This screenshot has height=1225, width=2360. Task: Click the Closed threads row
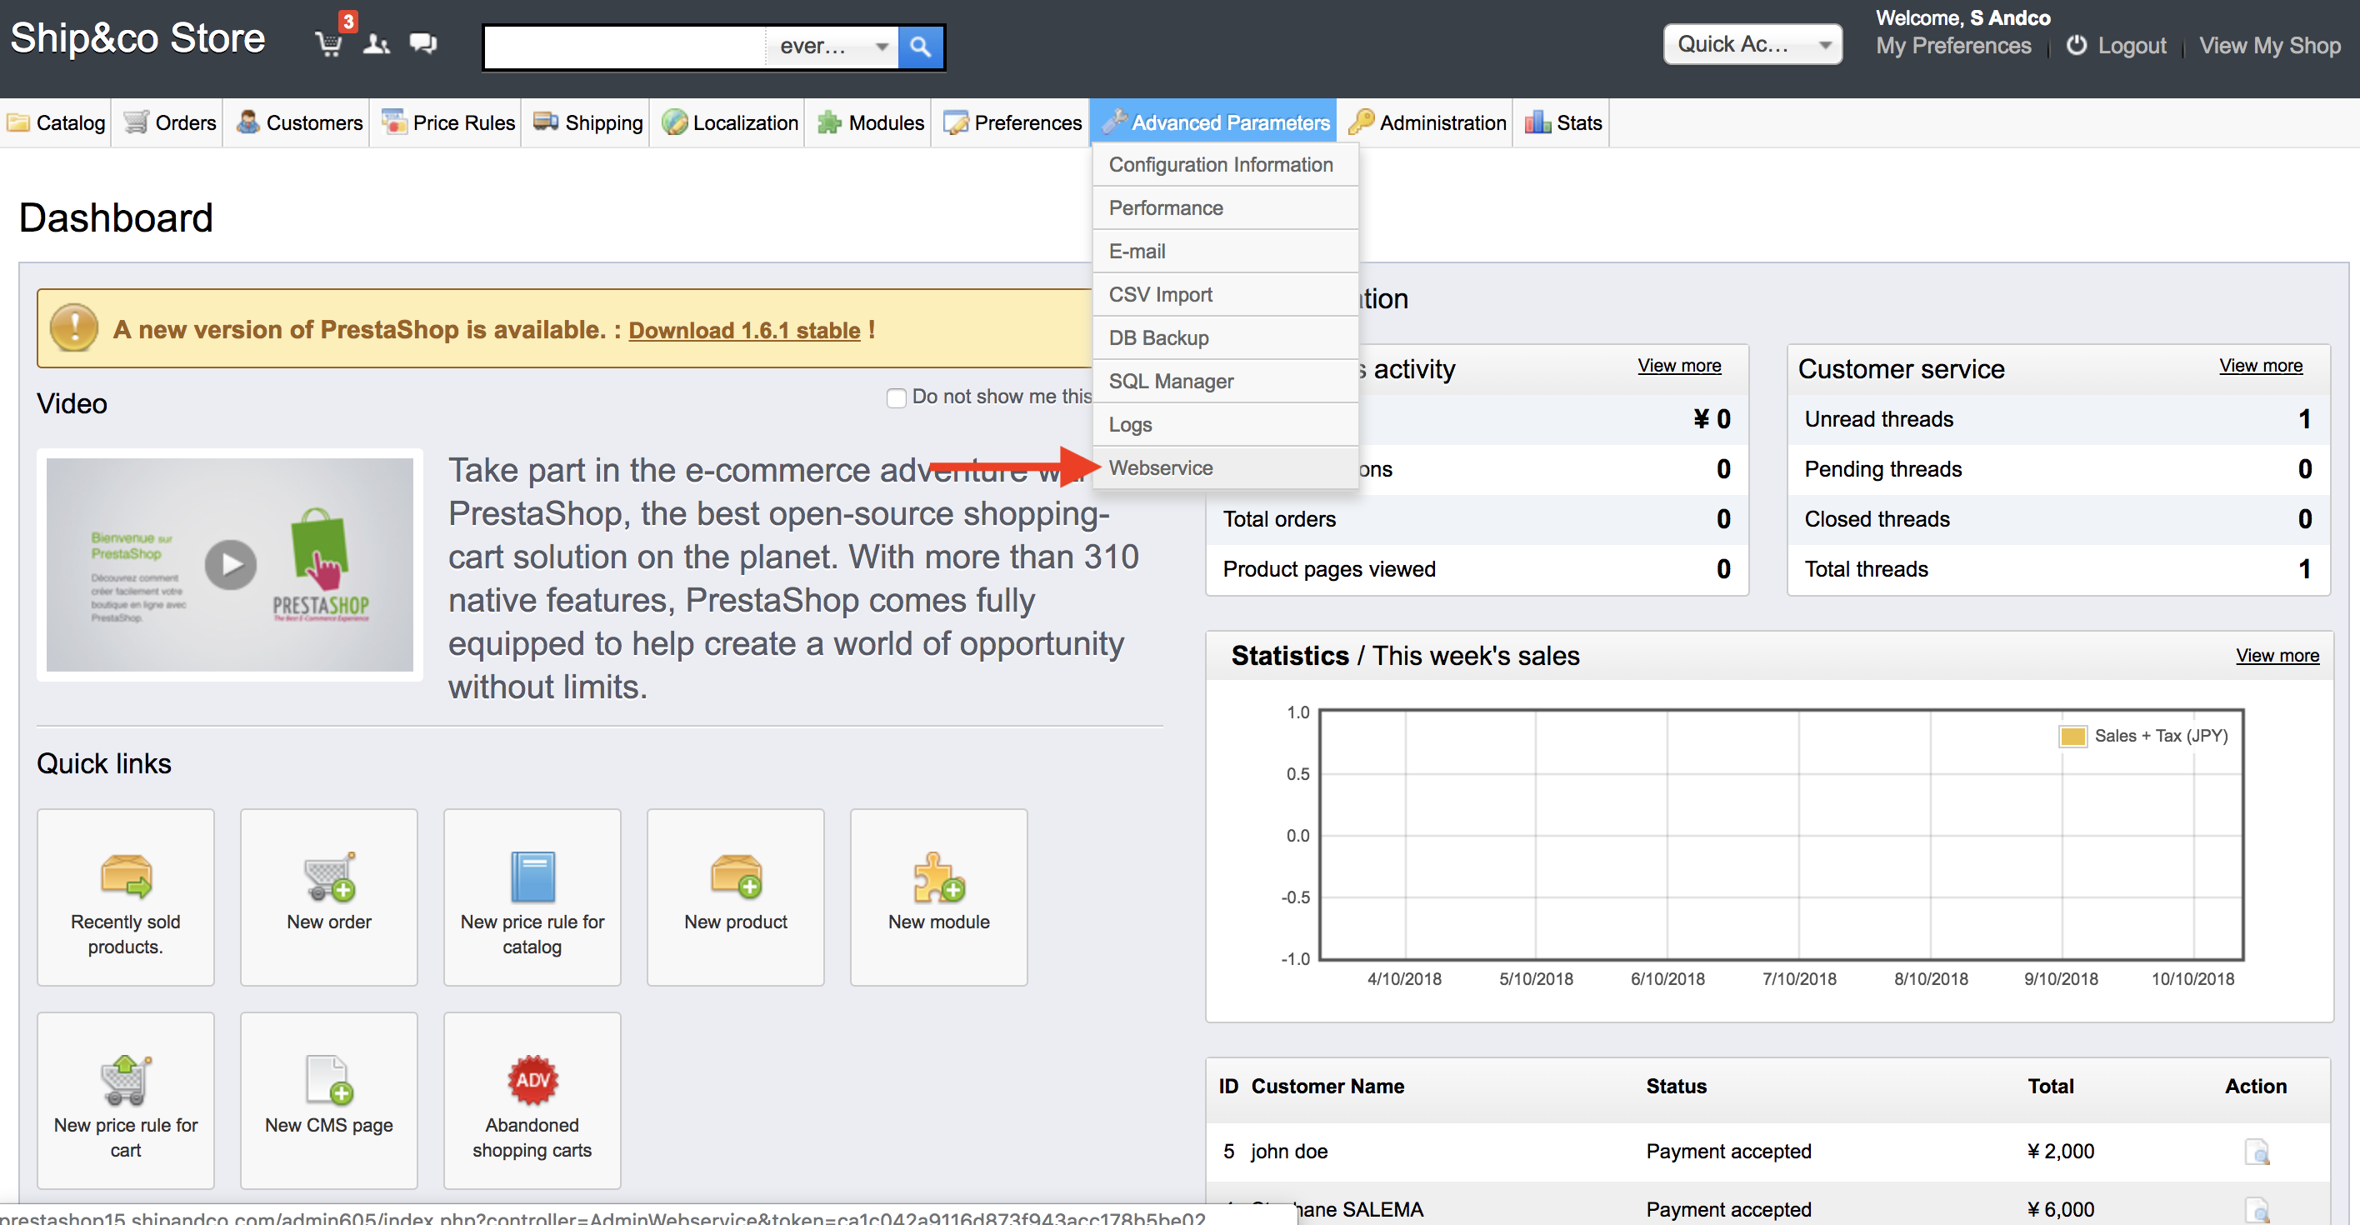tap(2057, 519)
